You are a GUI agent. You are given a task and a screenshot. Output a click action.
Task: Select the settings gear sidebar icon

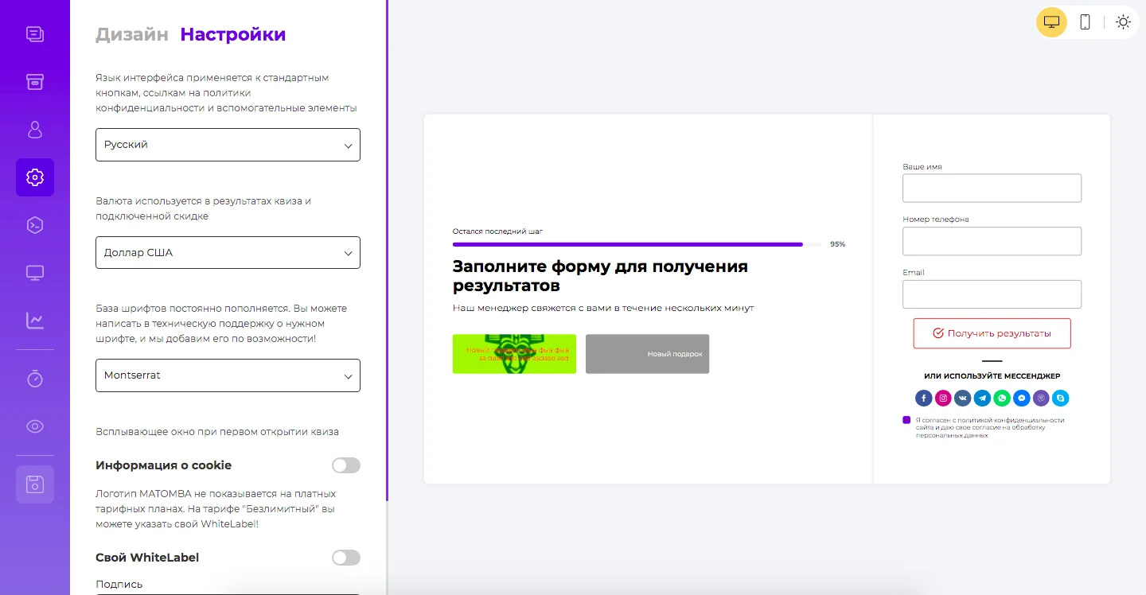[x=35, y=177]
